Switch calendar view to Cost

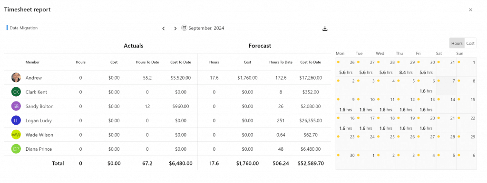470,43
